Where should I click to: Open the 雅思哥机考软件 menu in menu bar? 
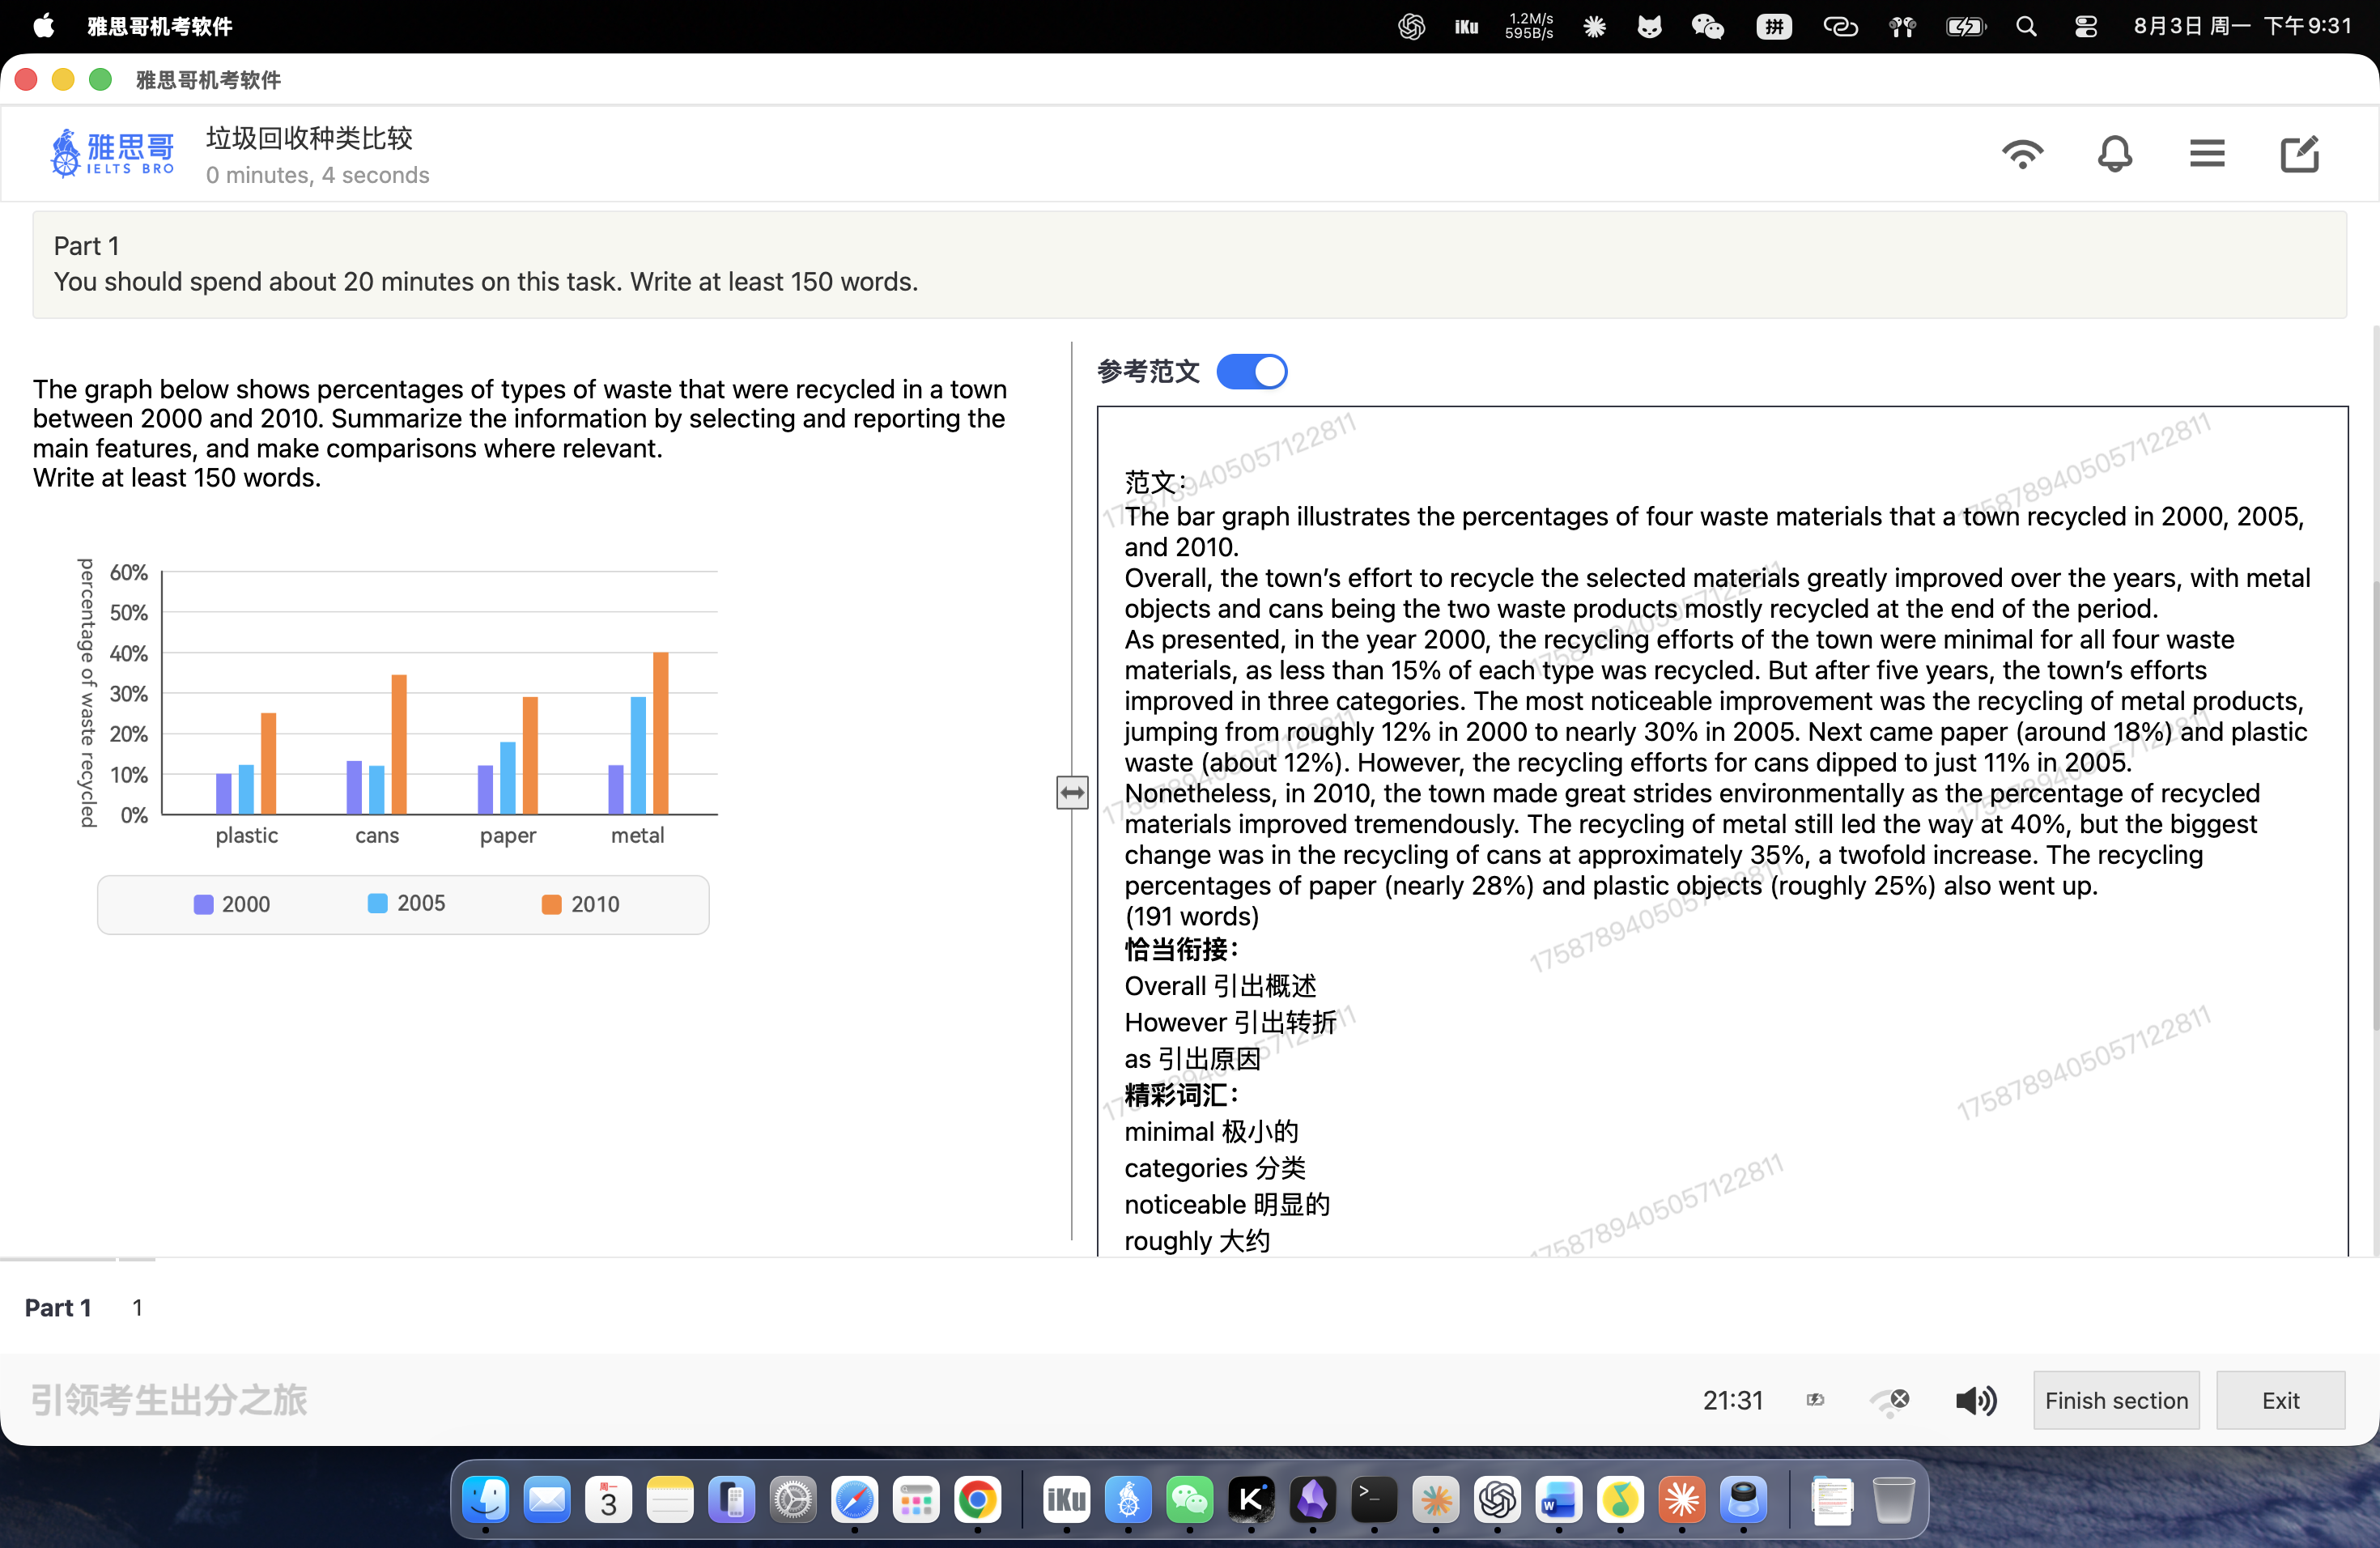pyautogui.click(x=160, y=26)
